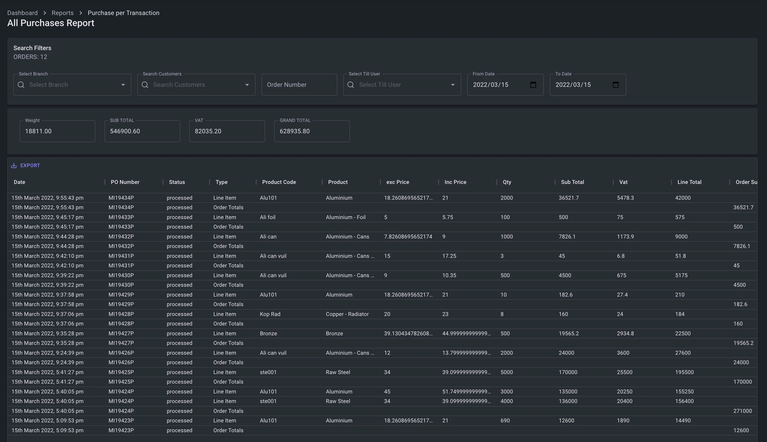The height and width of the screenshot is (442, 767).
Task: Click the EXPORT button
Action: [x=30, y=165]
